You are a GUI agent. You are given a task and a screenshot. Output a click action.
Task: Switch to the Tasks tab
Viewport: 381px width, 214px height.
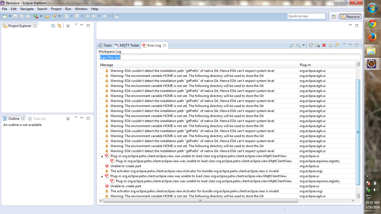(x=105, y=45)
